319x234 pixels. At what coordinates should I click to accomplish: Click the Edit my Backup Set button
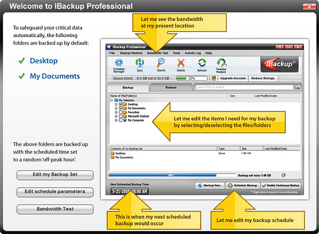[x=55, y=175]
